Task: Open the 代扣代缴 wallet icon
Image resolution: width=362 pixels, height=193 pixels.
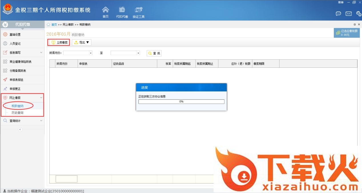Action: [x=122, y=11]
